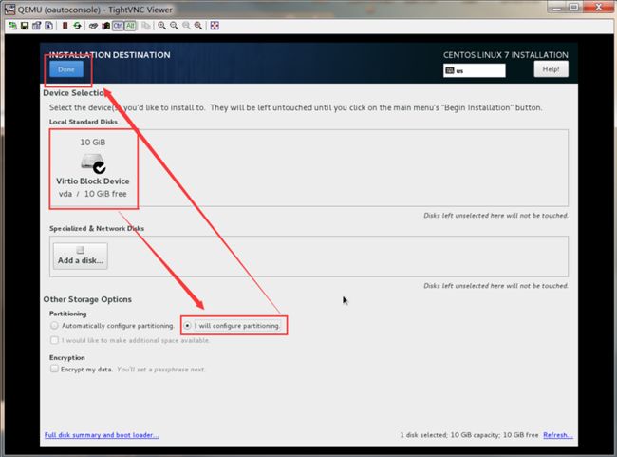The height and width of the screenshot is (457, 617).
Task: Click the '1 disk selected; 10 GiB capacity' text
Action: pyautogui.click(x=450, y=435)
